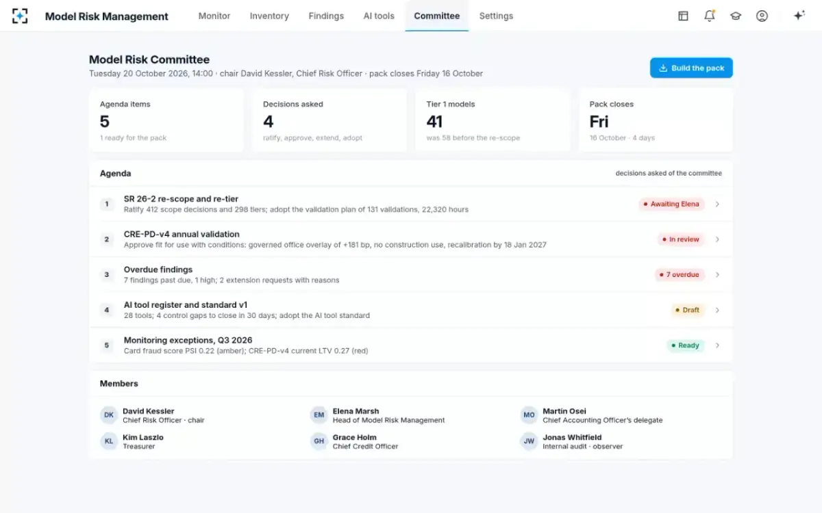The width and height of the screenshot is (822, 513).
Task: Launch the AI sparkle assistant
Action: pos(799,16)
